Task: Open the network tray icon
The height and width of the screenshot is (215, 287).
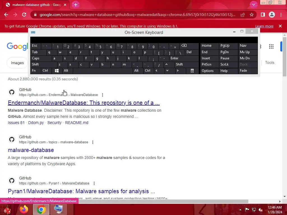Action: 254,210
